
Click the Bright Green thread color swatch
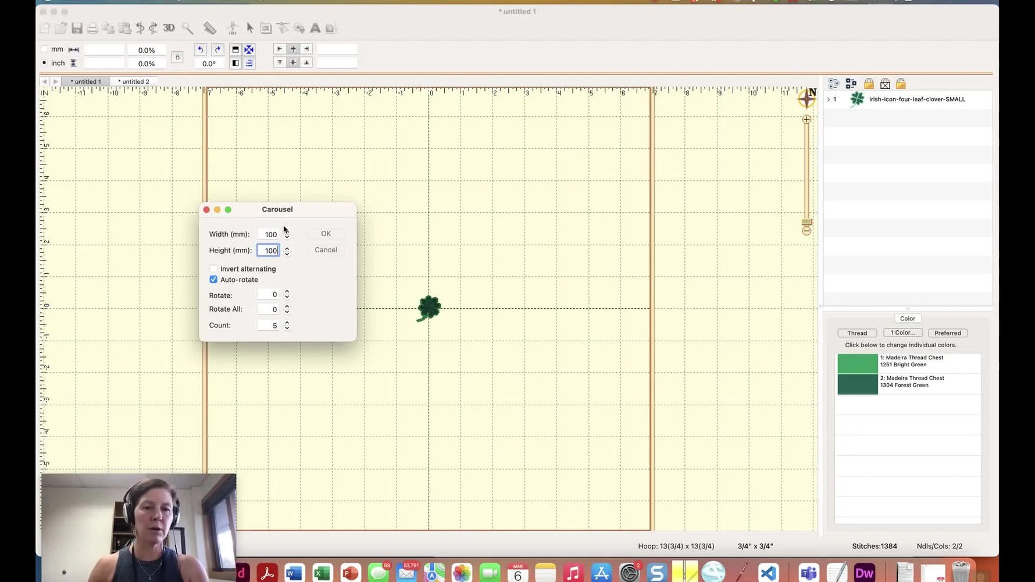[x=858, y=363]
